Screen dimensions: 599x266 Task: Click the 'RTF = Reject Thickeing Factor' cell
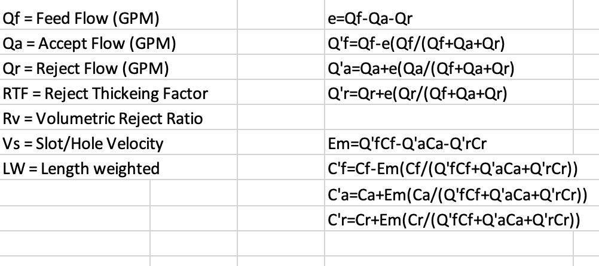point(105,94)
